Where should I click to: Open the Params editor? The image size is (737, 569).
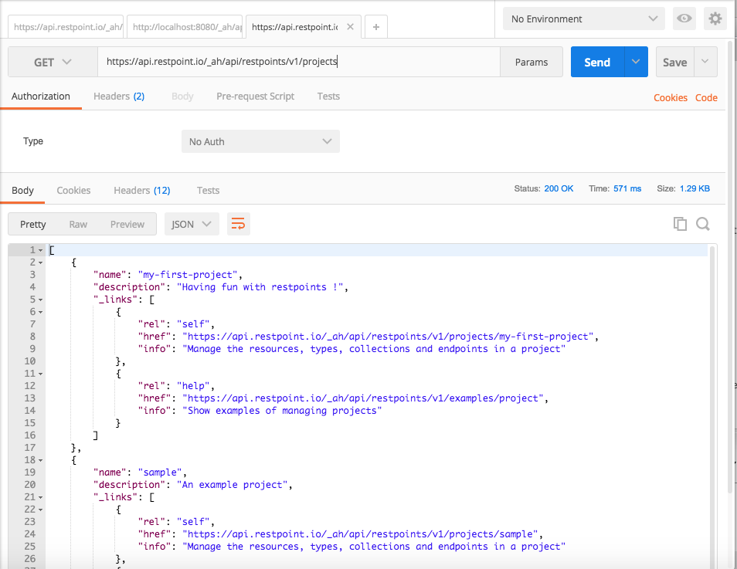coord(532,62)
